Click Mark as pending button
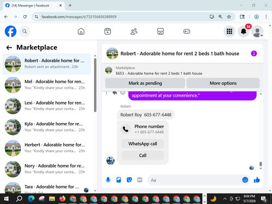Image resolution: width=272 pixels, height=204 pixels. 145,83
